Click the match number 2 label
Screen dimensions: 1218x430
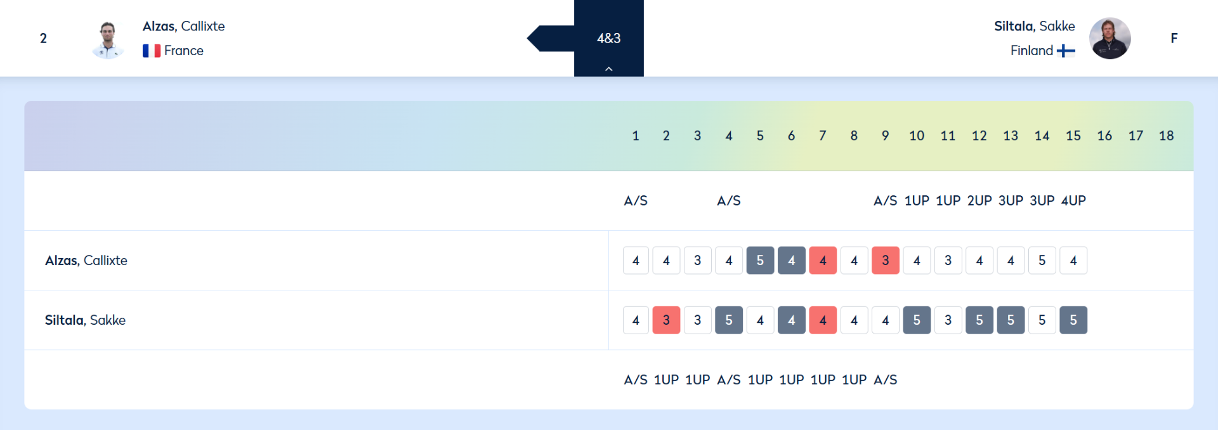pyautogui.click(x=43, y=38)
